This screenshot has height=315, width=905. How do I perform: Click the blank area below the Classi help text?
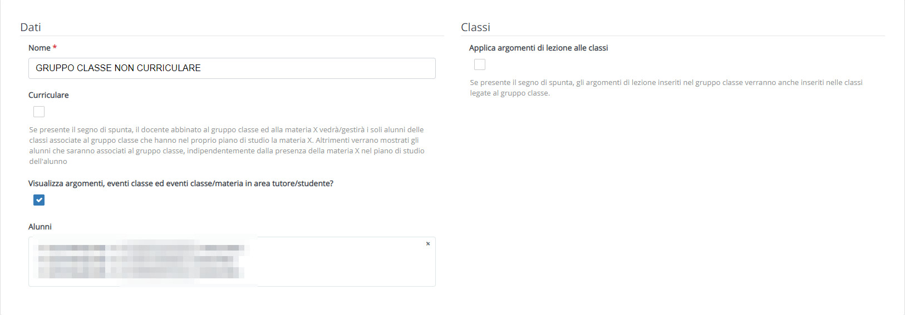pyautogui.click(x=673, y=206)
